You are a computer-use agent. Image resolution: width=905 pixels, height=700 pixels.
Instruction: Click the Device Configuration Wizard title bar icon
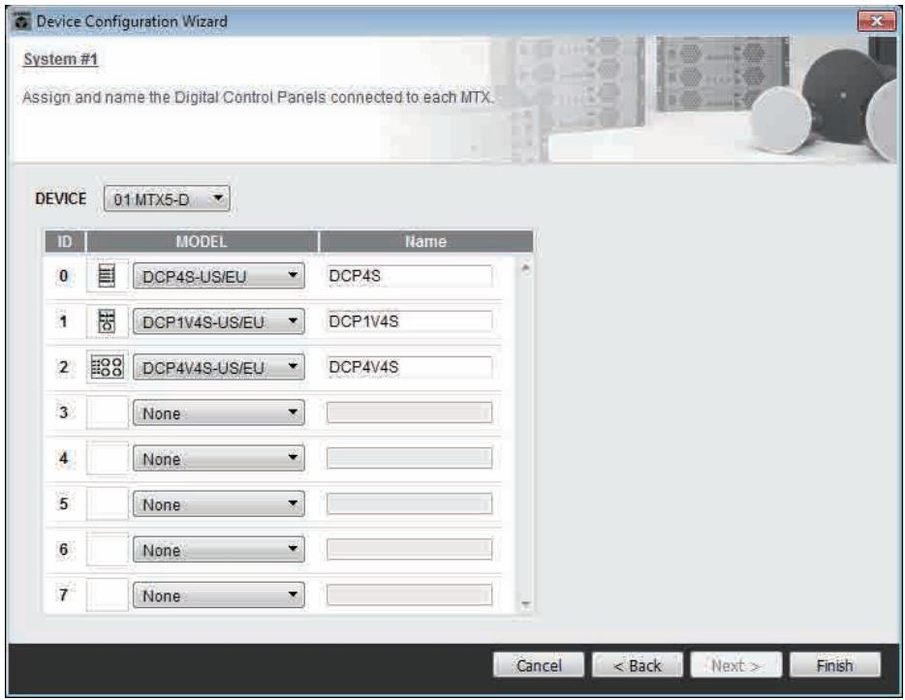coord(22,22)
